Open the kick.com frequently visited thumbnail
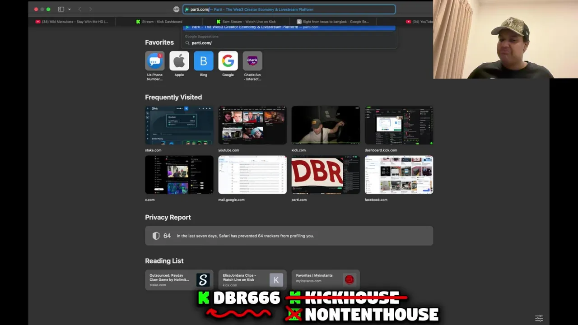This screenshot has height=325, width=578. coord(326,125)
